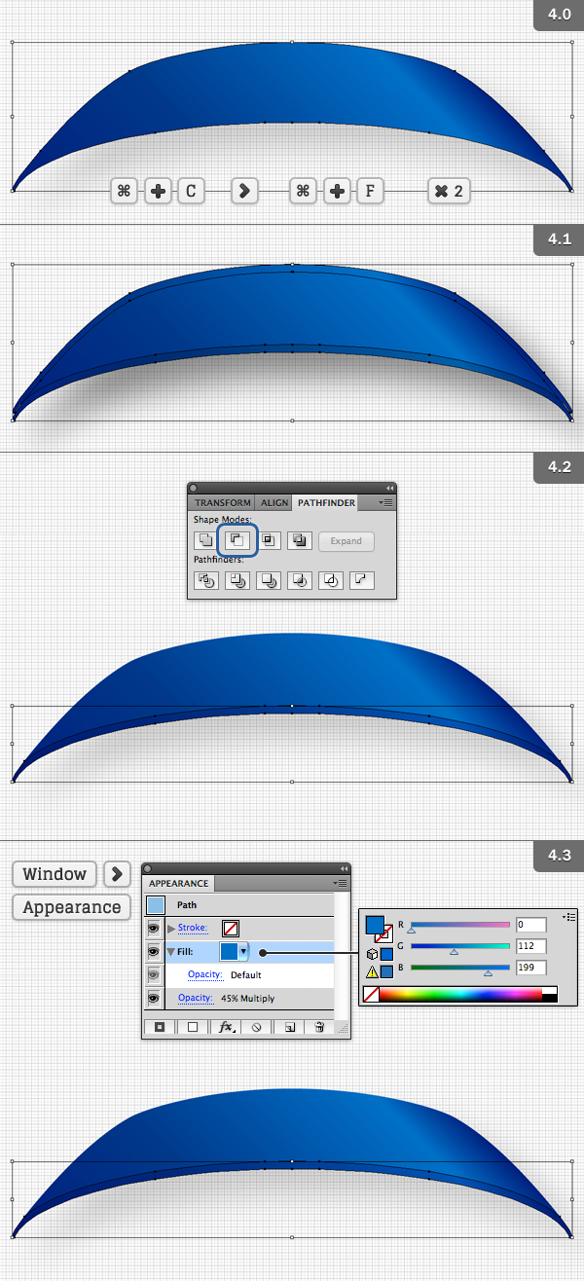Click the Duplicate Selected Item icon

point(290,1026)
